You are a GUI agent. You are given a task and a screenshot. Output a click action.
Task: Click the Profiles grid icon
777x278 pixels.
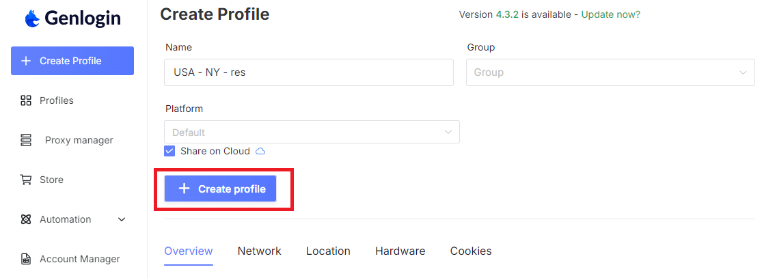click(x=26, y=100)
